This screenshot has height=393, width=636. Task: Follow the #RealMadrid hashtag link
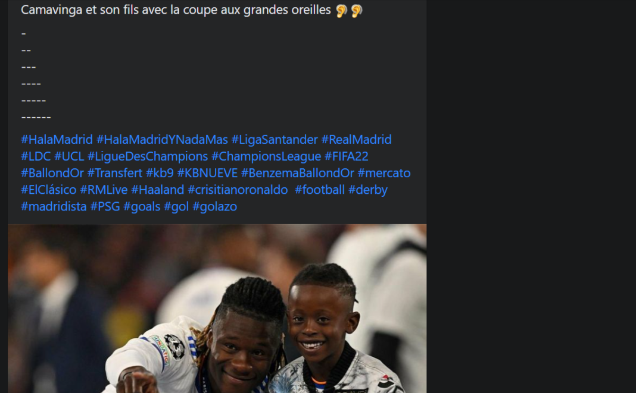click(x=357, y=140)
